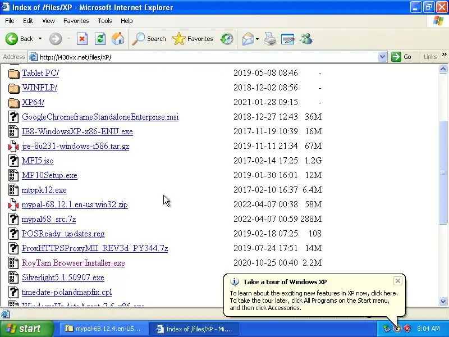Close the Windows XP tour balloon
Image resolution: width=449 pixels, height=337 pixels.
[x=398, y=281]
